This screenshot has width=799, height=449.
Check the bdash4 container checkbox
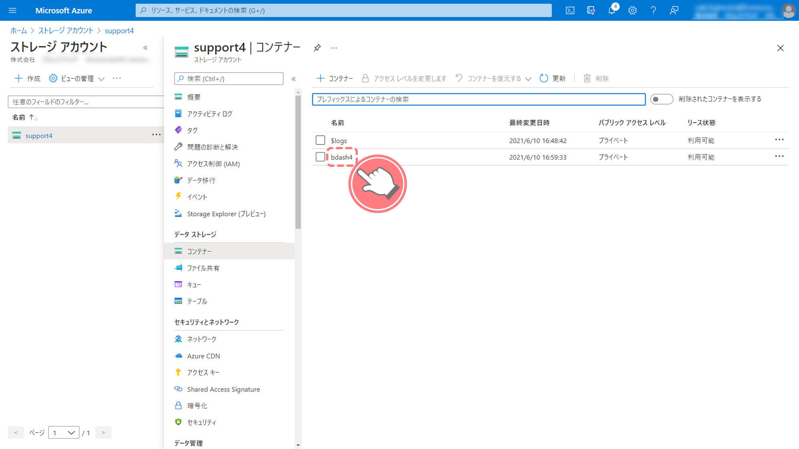tap(320, 157)
